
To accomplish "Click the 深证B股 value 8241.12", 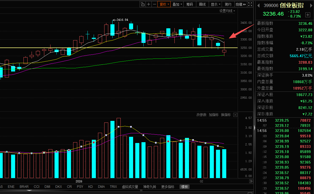I will pos(305,107).
